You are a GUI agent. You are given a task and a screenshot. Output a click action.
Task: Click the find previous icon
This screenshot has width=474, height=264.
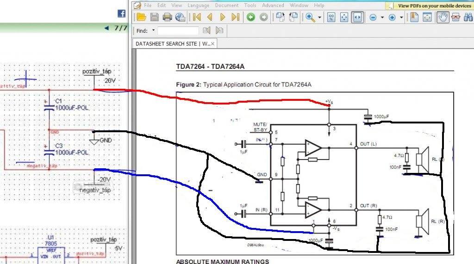[206, 30]
